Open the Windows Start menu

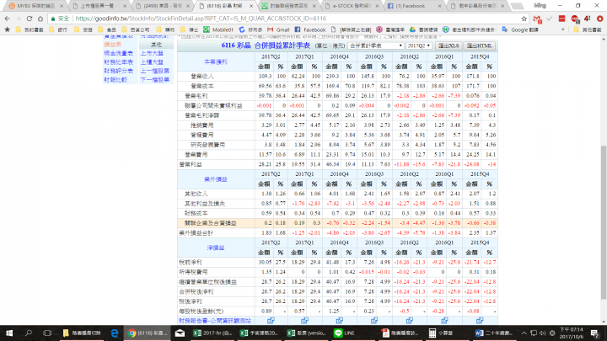pyautogui.click(x=9, y=333)
